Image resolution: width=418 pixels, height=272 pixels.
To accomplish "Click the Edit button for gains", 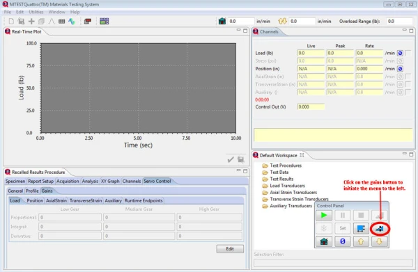I will pyautogui.click(x=230, y=249).
